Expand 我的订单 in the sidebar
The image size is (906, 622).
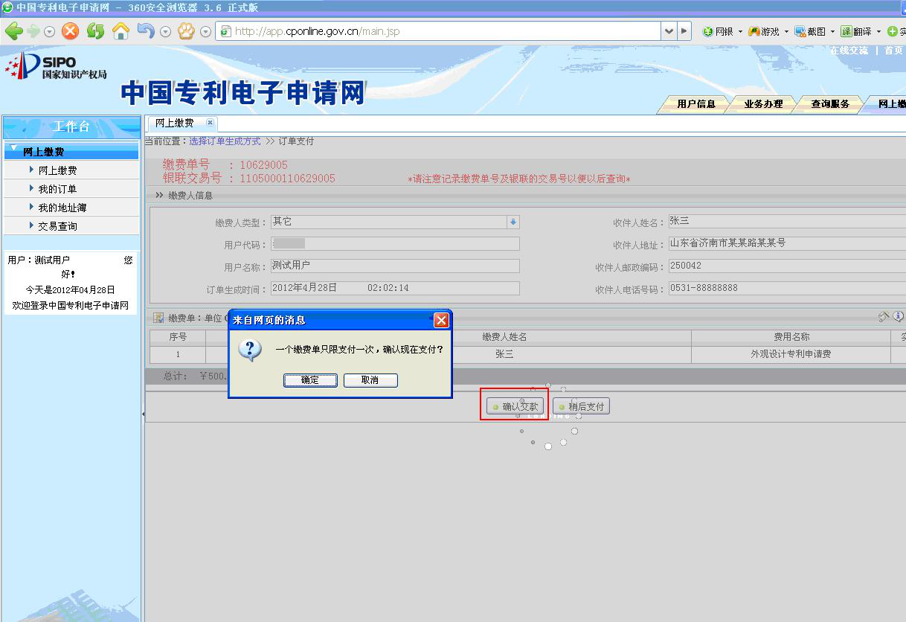coord(57,189)
